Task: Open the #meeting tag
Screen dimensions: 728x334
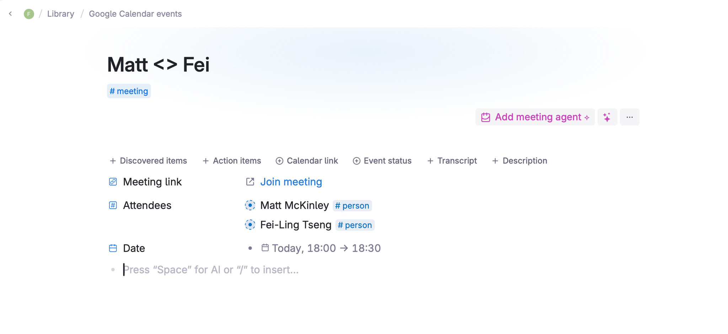Action: tap(129, 91)
